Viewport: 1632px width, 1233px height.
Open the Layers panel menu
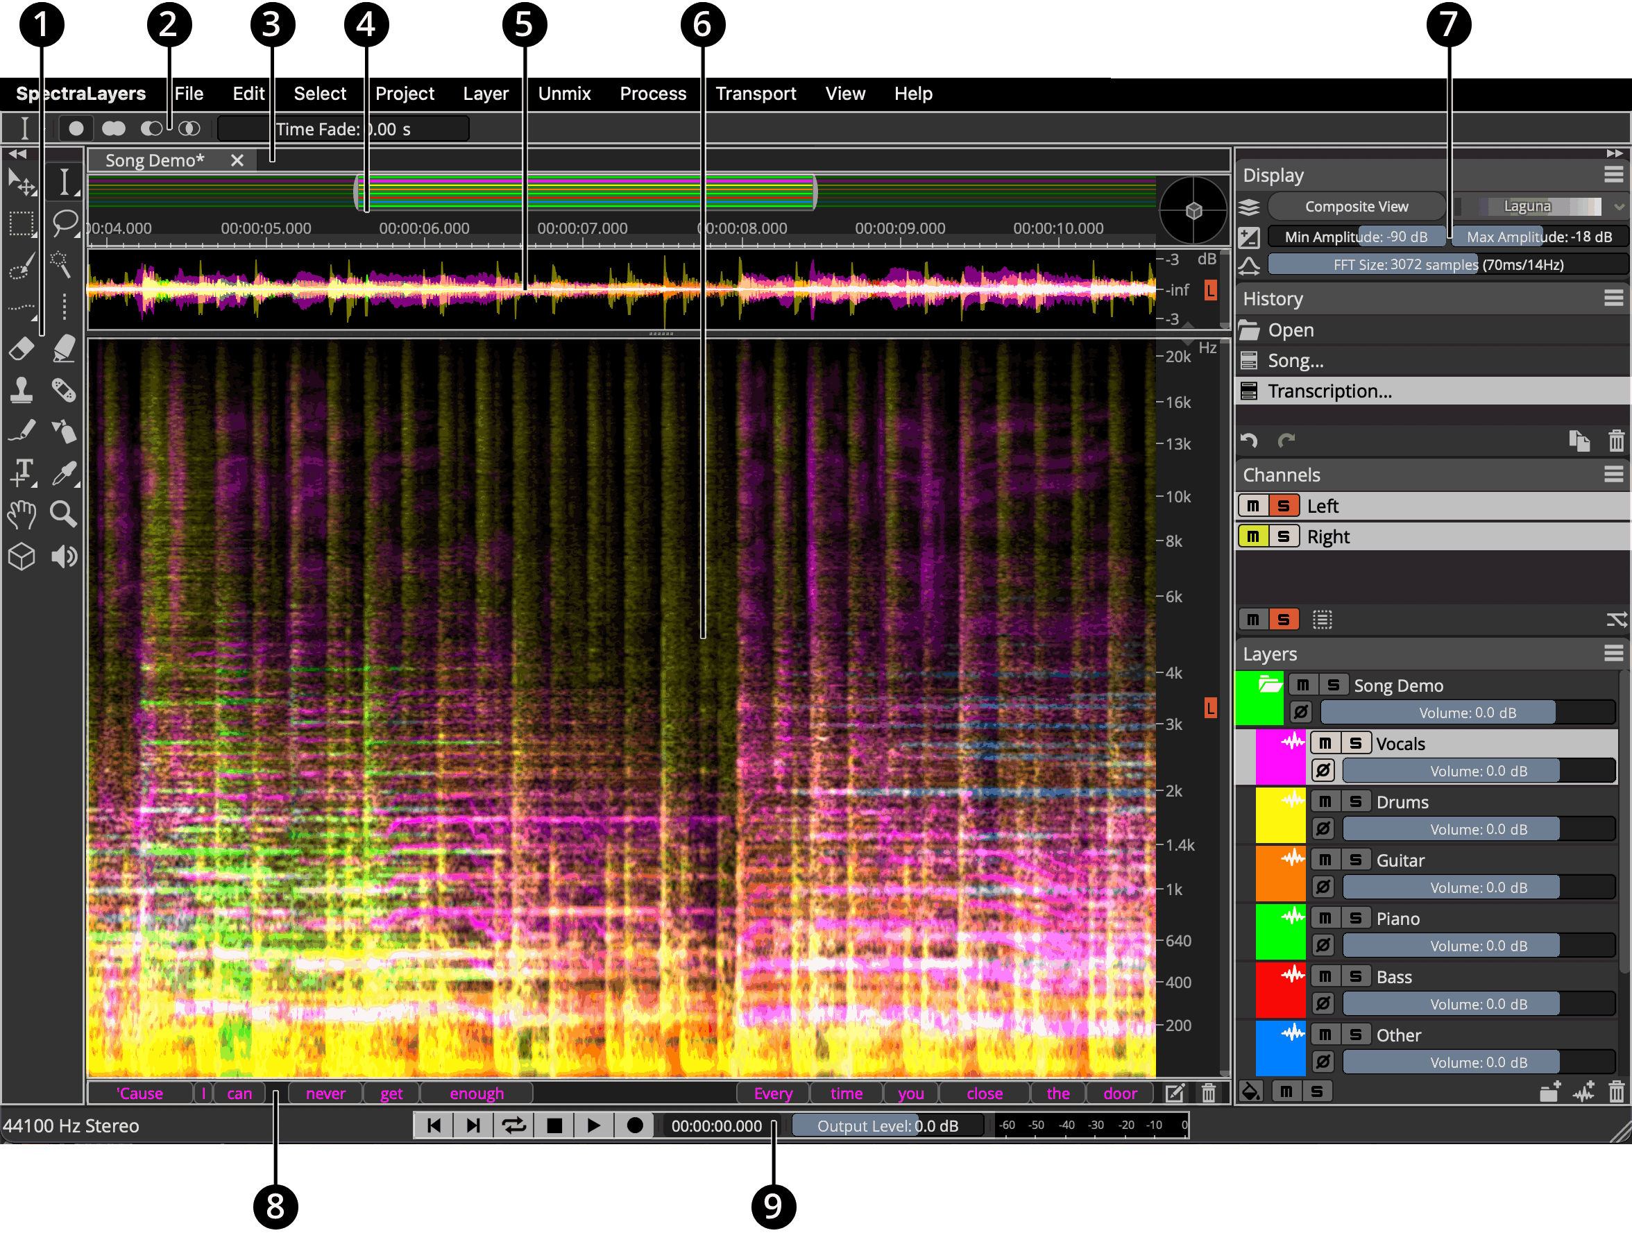(x=1613, y=654)
